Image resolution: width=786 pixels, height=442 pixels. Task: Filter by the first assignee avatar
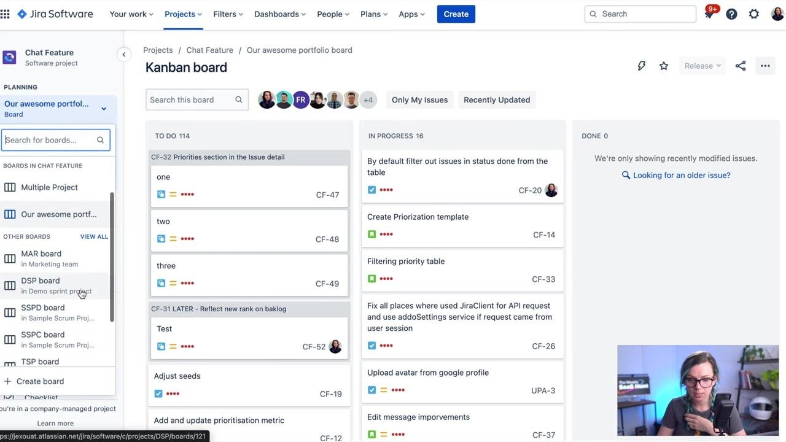click(x=267, y=100)
